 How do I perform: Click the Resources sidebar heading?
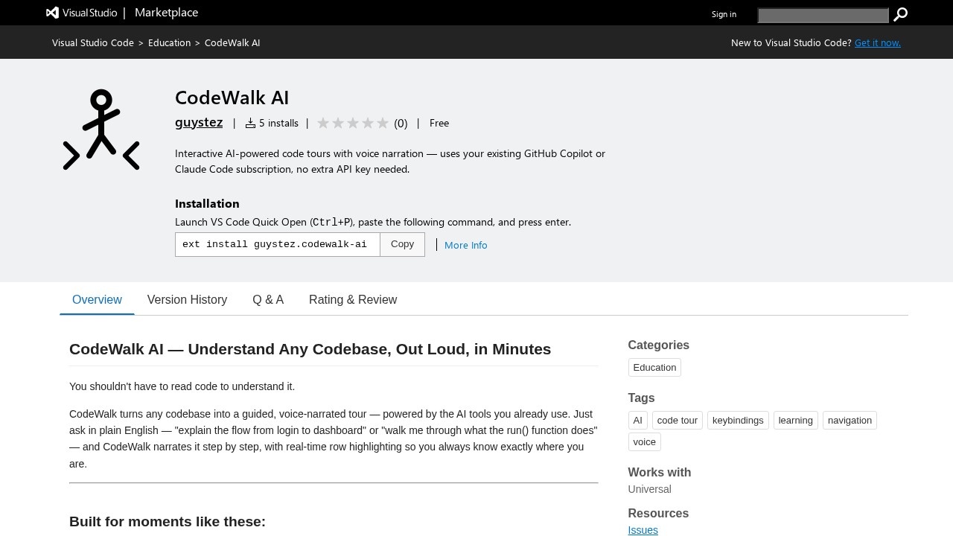tap(658, 513)
